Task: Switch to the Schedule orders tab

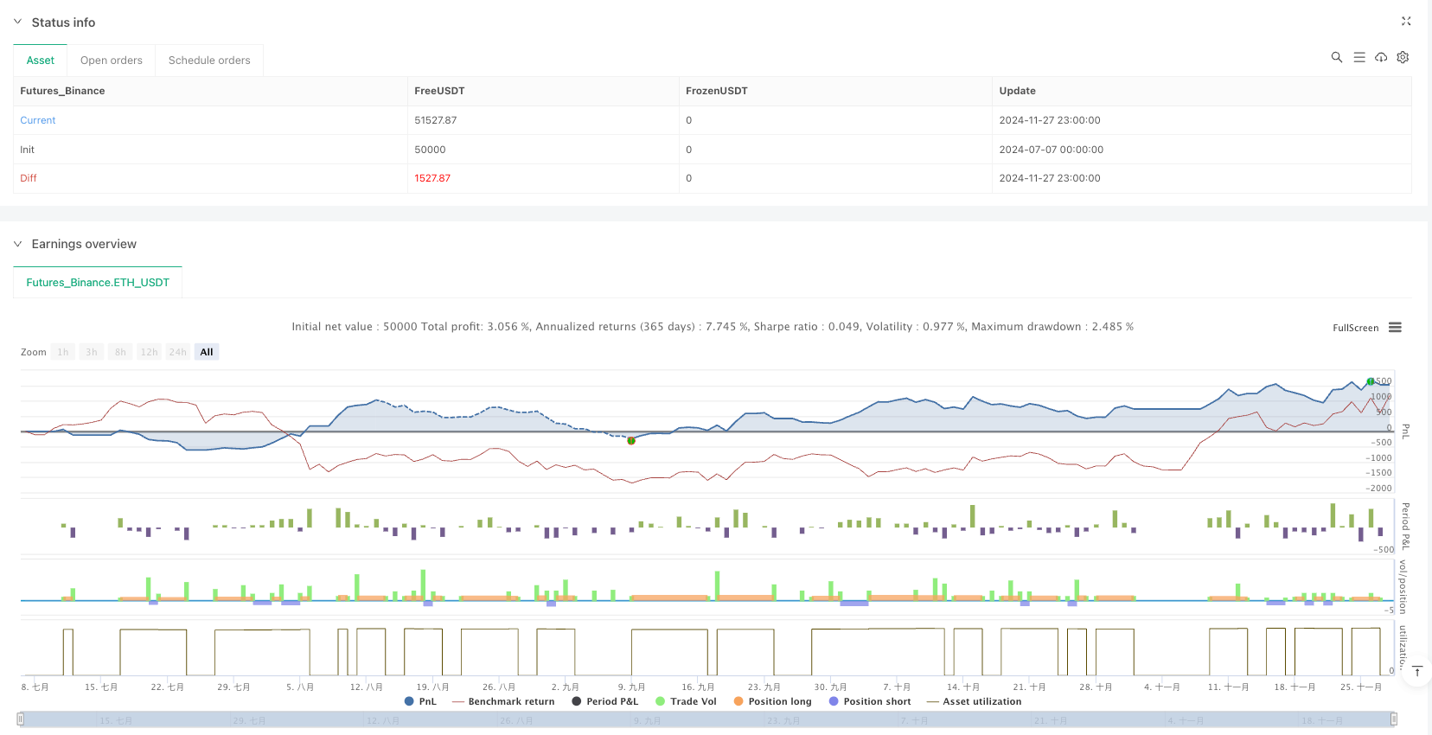Action: (209, 61)
